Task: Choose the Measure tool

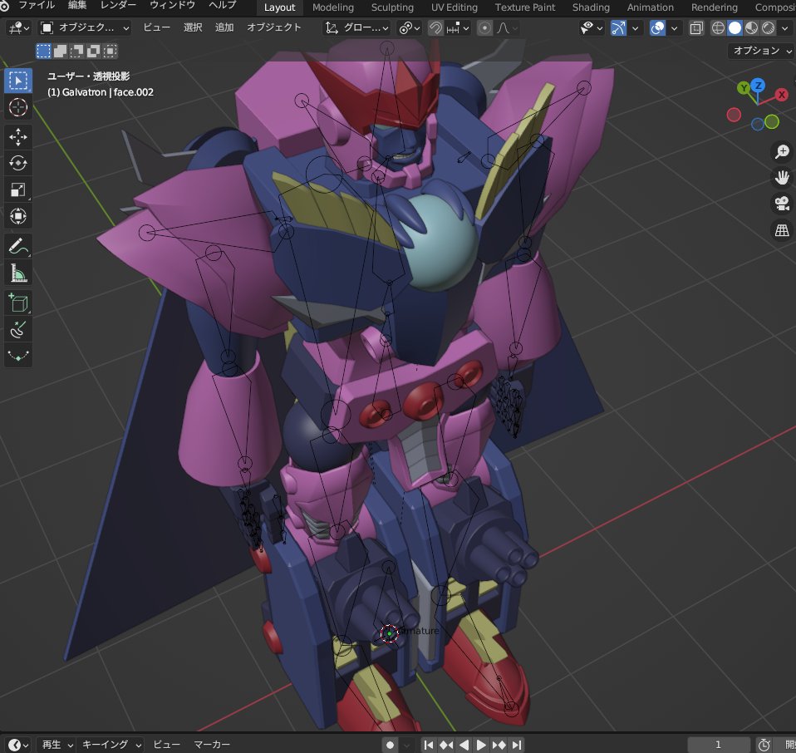Action: [x=18, y=273]
